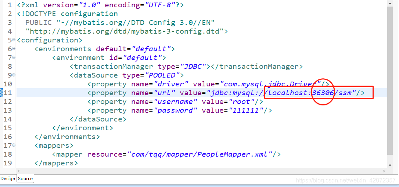Collapse the configuration element fold on line 5

[14, 40]
